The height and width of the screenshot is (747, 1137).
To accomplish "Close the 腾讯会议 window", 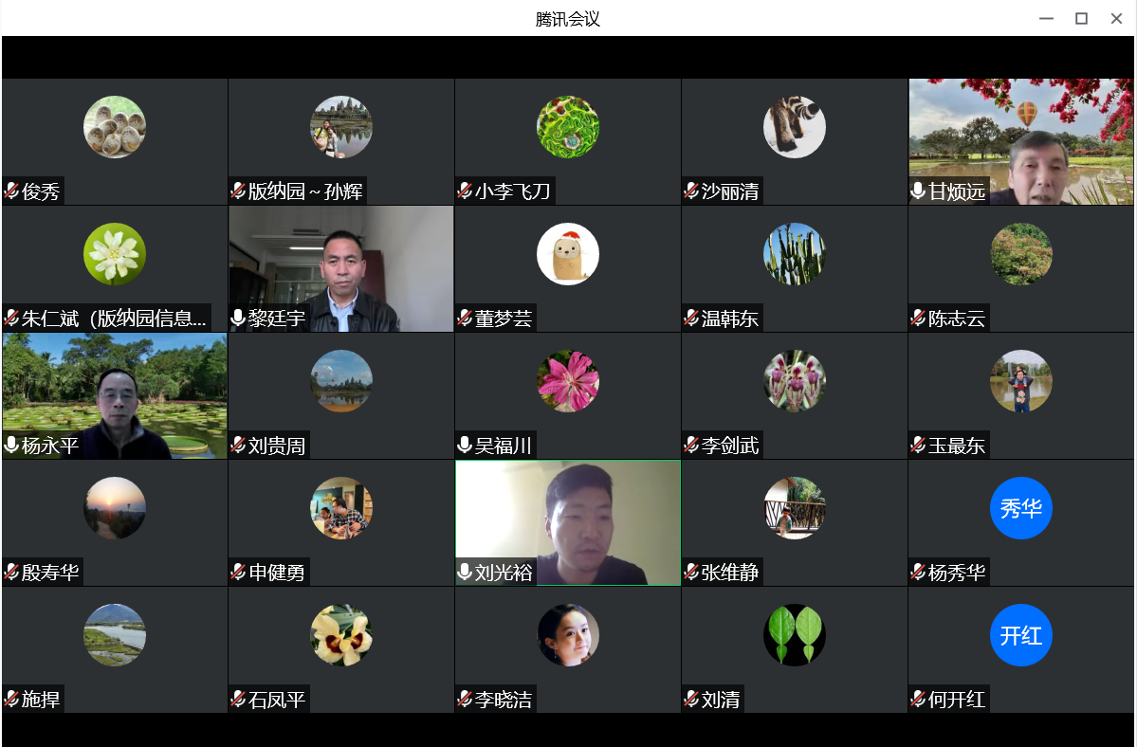I will (1117, 19).
